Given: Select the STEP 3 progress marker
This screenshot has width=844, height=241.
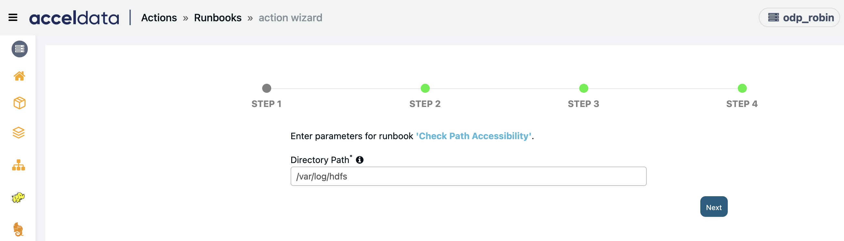Looking at the screenshot, I should (583, 88).
